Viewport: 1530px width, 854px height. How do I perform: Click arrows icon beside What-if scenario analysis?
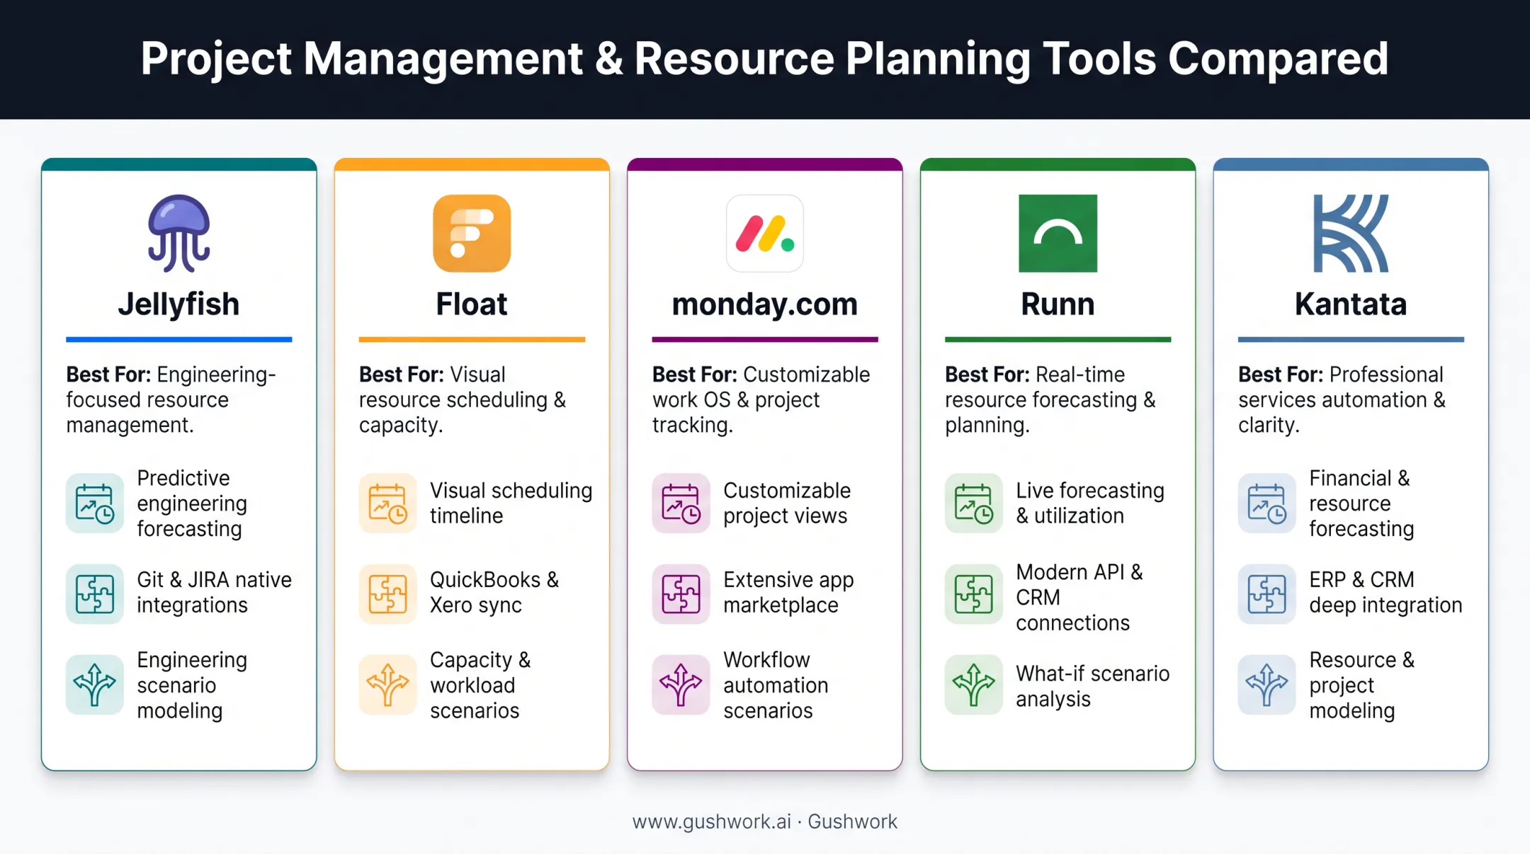click(x=974, y=685)
